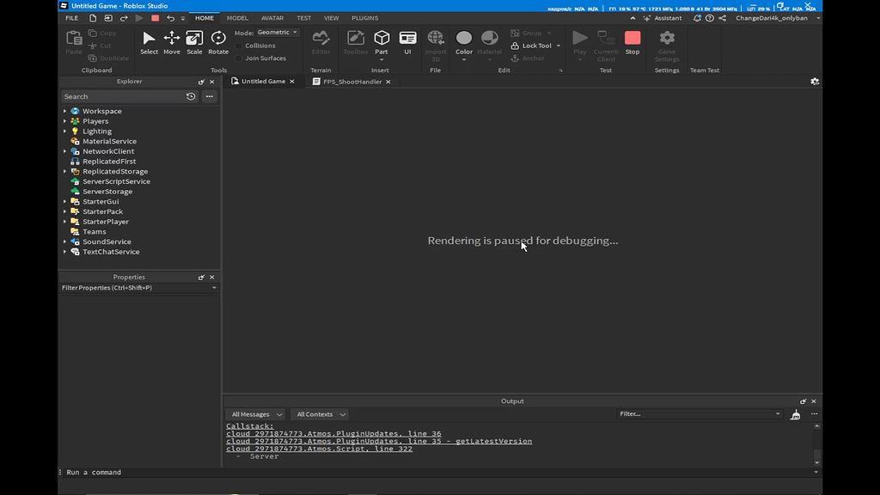
Task: Switch to the MODEL ribbon tab
Action: [237, 17]
